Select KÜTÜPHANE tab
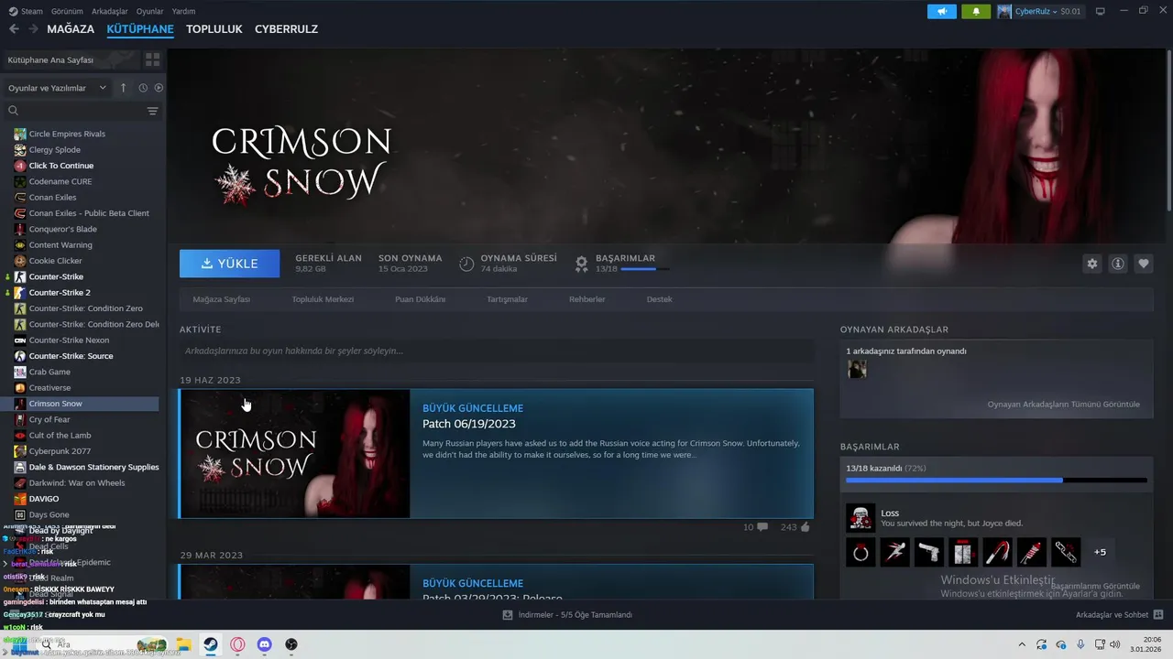The width and height of the screenshot is (1173, 659). pos(140,29)
